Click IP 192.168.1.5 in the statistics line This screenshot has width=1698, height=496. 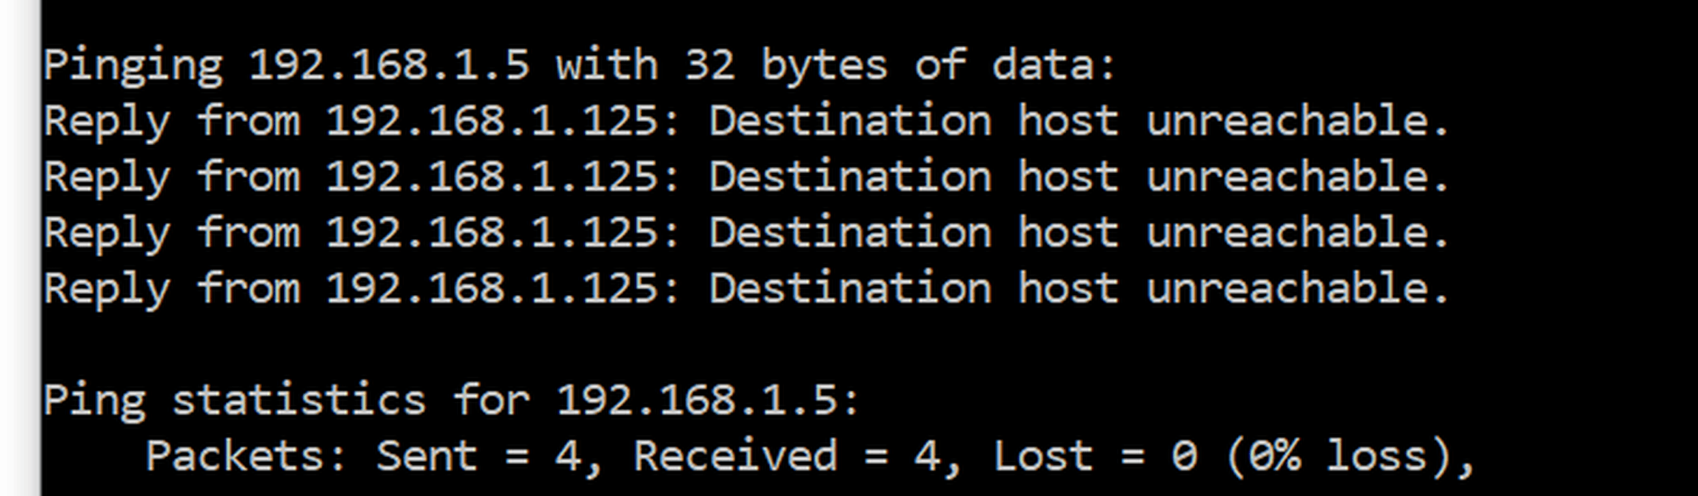(x=697, y=400)
